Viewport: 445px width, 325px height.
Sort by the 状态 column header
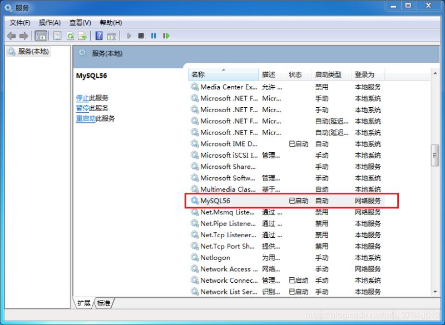click(x=298, y=74)
